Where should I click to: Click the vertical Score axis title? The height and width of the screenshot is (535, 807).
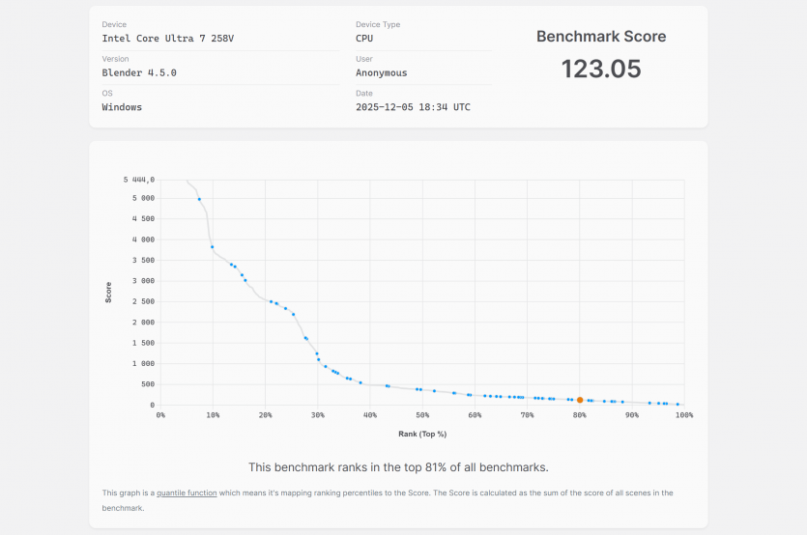[x=108, y=292]
